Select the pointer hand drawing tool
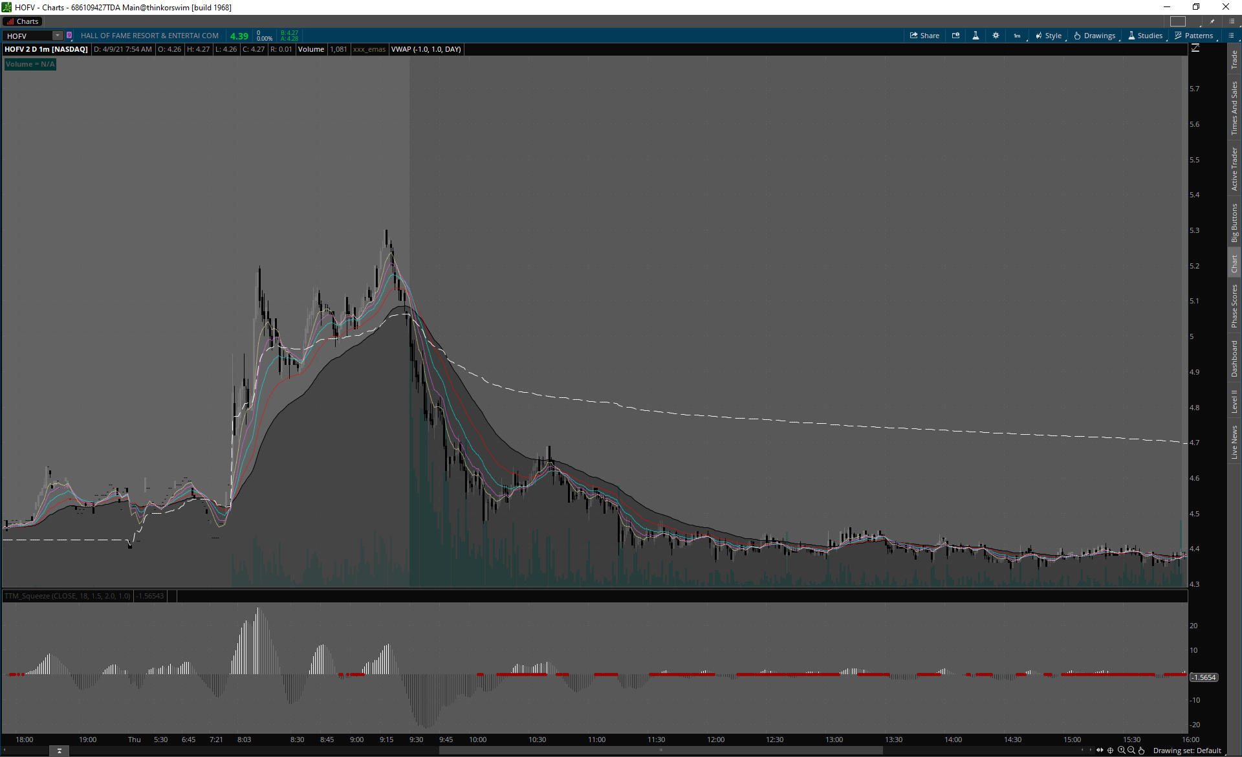This screenshot has height=757, width=1242. [x=1142, y=751]
